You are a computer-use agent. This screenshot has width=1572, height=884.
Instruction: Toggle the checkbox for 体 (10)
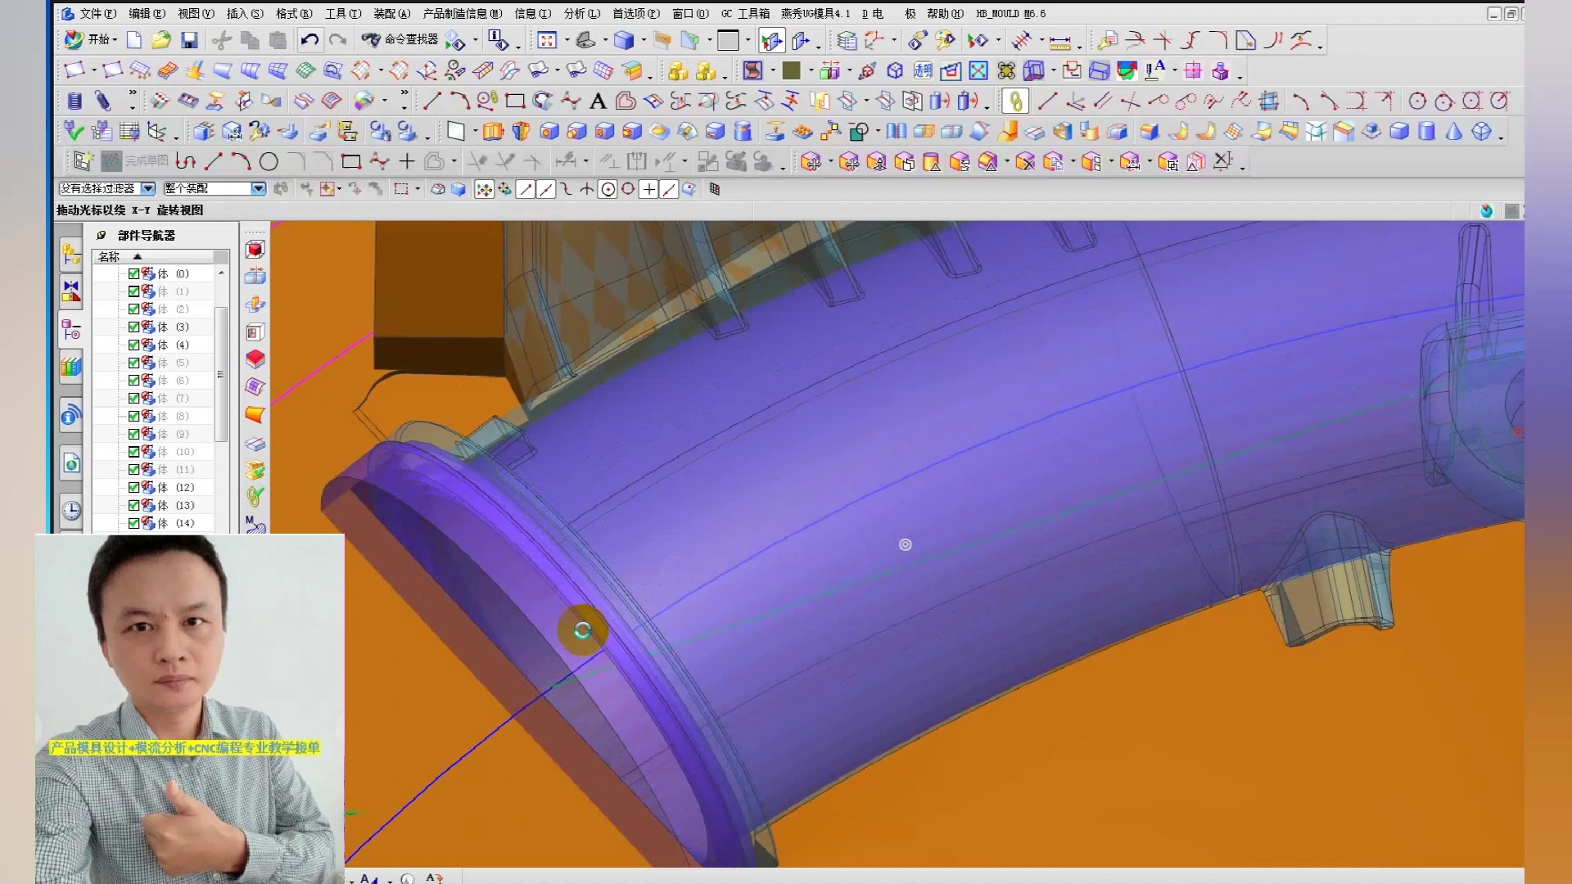(x=133, y=452)
